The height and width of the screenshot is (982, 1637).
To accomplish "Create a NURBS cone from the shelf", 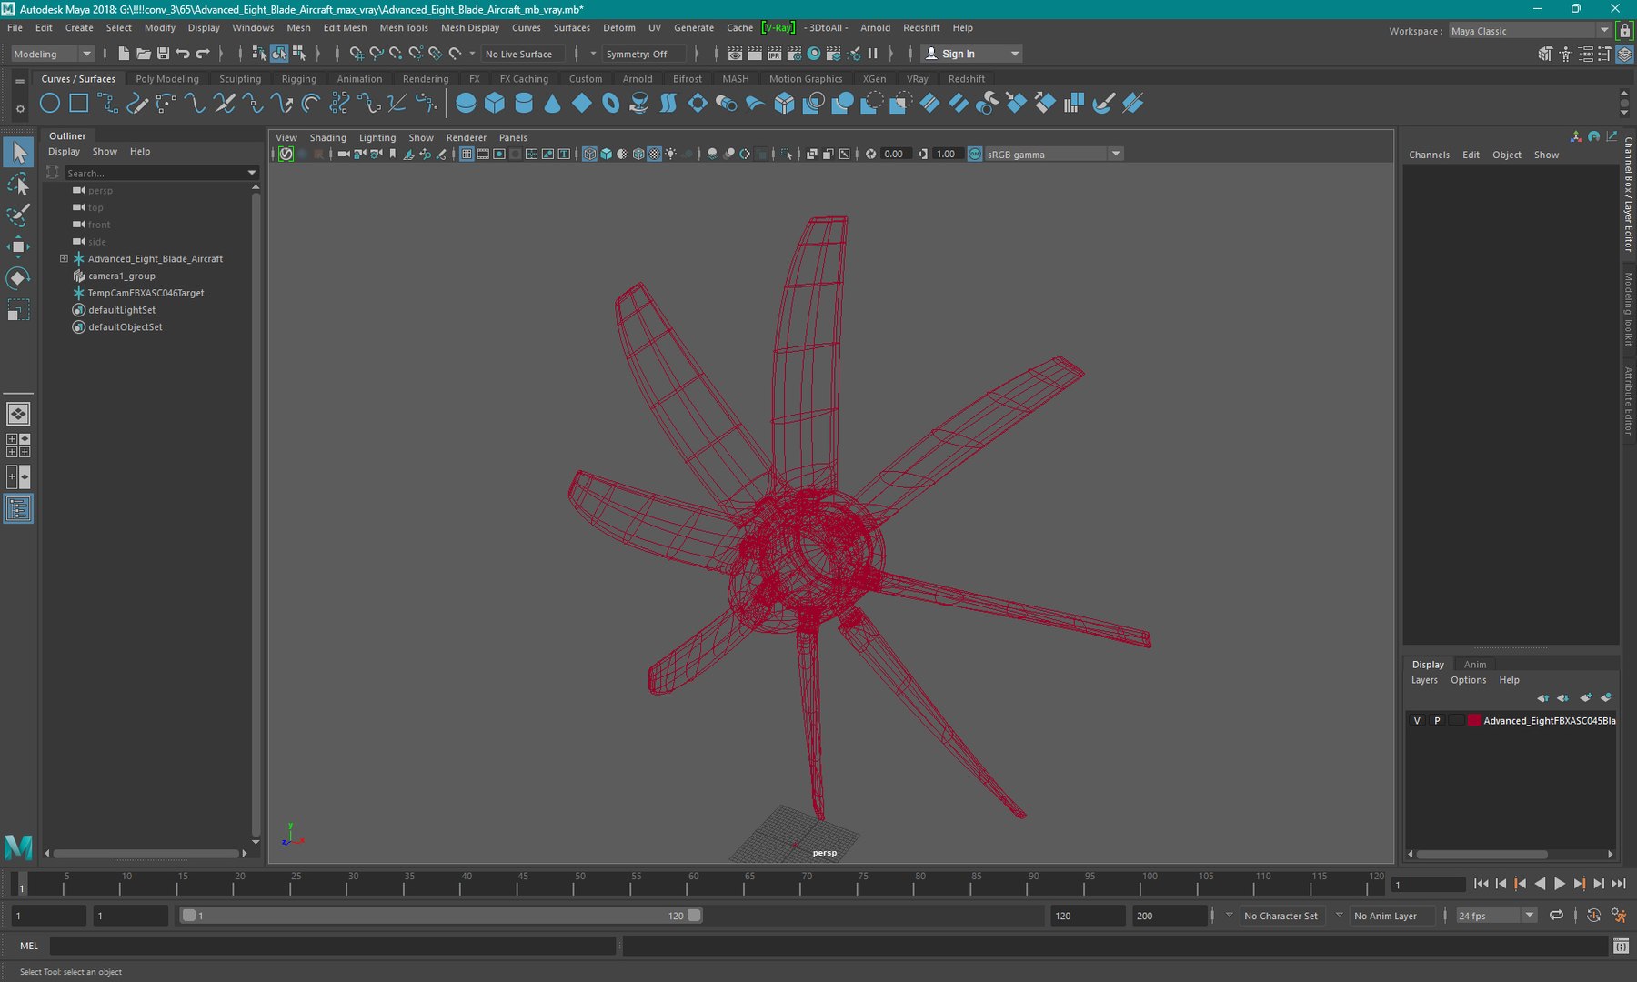I will [x=553, y=104].
